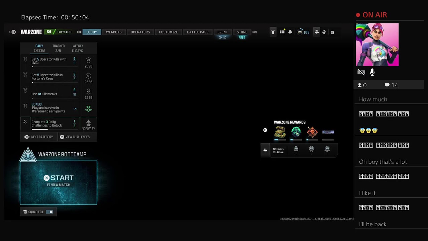Switch to the Lobby tab

(92, 32)
